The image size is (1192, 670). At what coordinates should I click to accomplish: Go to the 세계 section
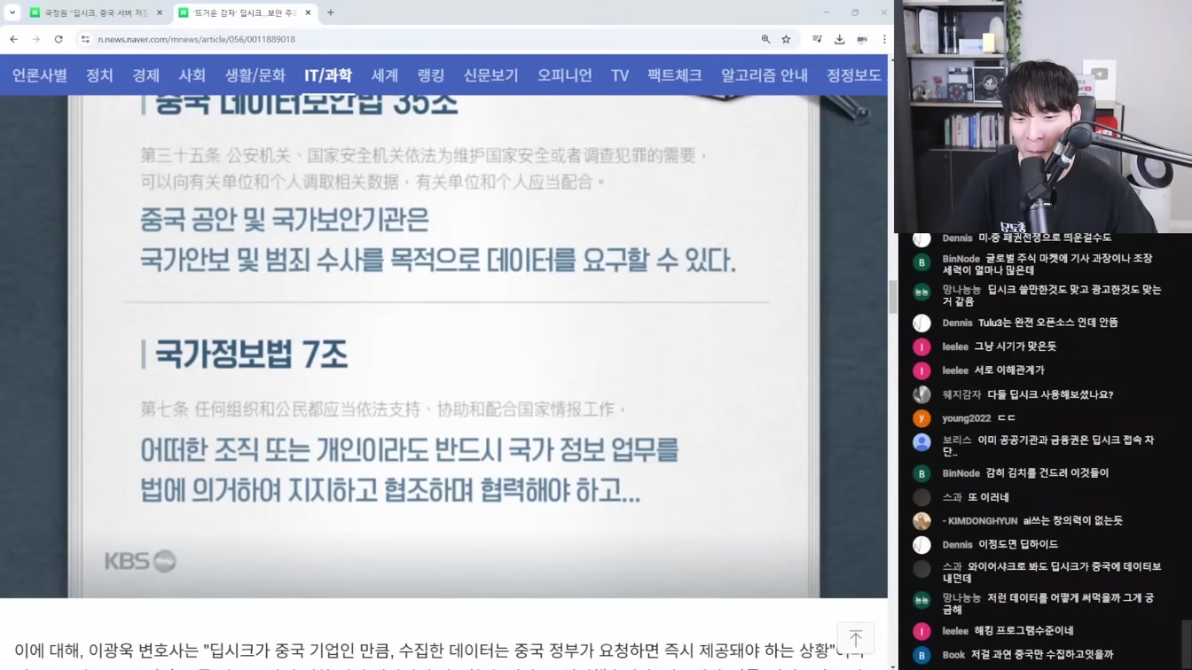(x=385, y=75)
